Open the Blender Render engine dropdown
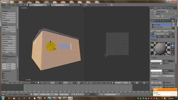Viewport: 178px width, 100px height. [x=77, y=5]
